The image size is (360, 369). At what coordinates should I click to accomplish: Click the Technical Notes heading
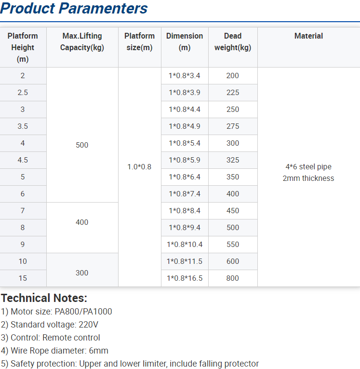click(x=44, y=298)
